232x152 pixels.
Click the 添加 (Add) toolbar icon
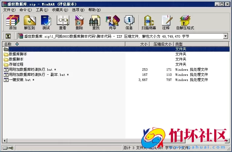(x=13, y=22)
